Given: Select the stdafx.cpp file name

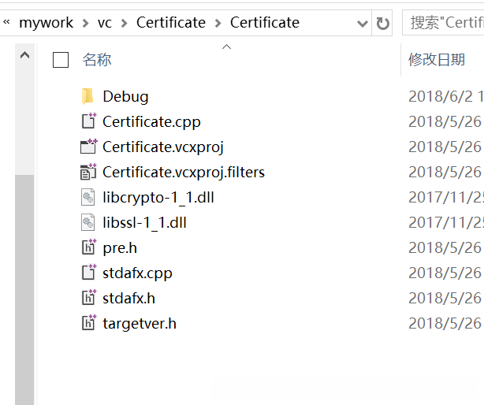Looking at the screenshot, I should [x=137, y=273].
